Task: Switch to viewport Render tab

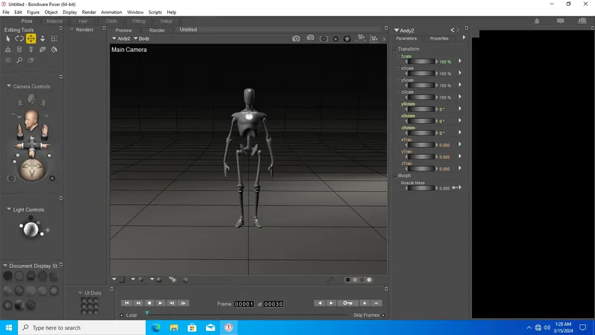Action: pos(156,30)
